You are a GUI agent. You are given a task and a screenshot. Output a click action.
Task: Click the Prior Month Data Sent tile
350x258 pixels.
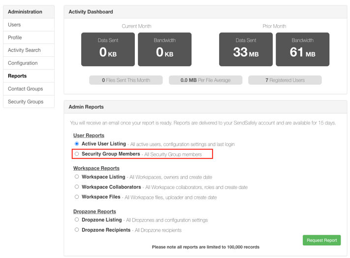coord(246,49)
